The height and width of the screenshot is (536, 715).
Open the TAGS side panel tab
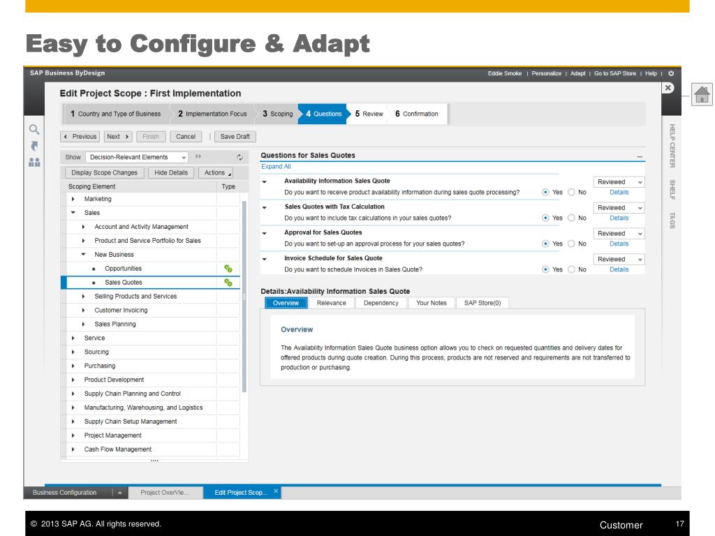(672, 221)
